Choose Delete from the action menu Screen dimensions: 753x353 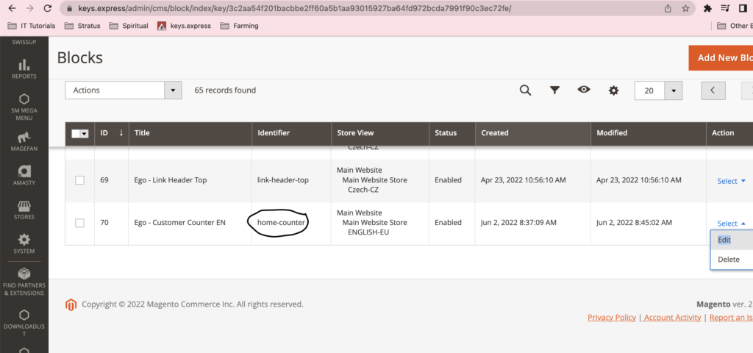point(729,259)
